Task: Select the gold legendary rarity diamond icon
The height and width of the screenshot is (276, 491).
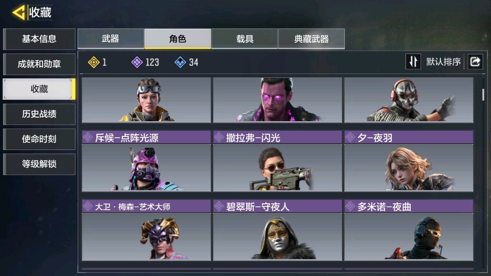Action: click(94, 62)
